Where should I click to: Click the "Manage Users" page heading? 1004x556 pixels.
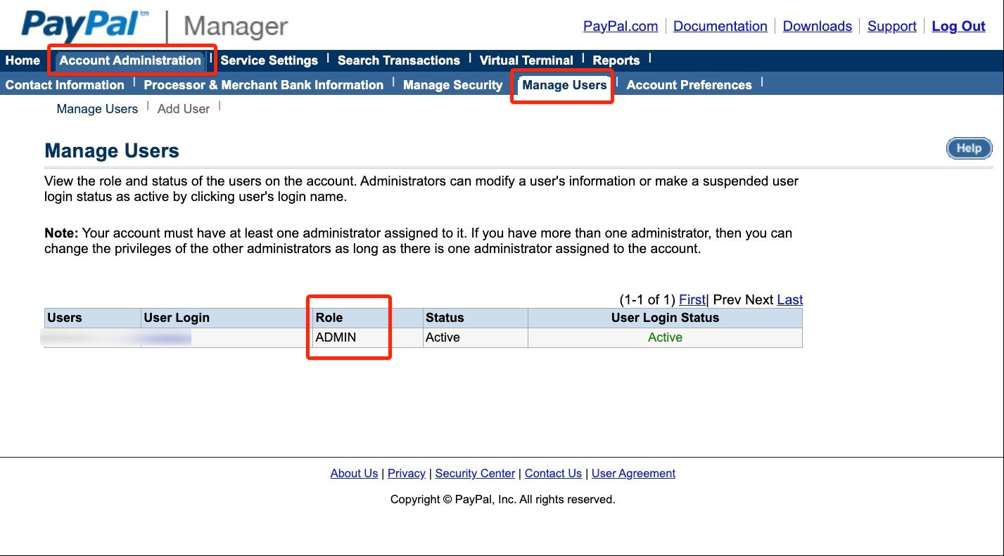[x=112, y=151]
